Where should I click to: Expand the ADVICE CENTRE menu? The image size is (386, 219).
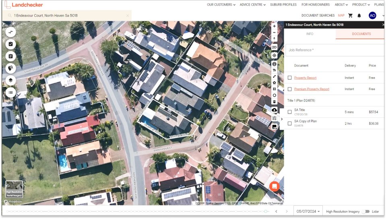(x=253, y=5)
